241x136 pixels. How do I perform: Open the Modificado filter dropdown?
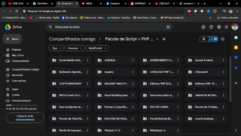97,48
